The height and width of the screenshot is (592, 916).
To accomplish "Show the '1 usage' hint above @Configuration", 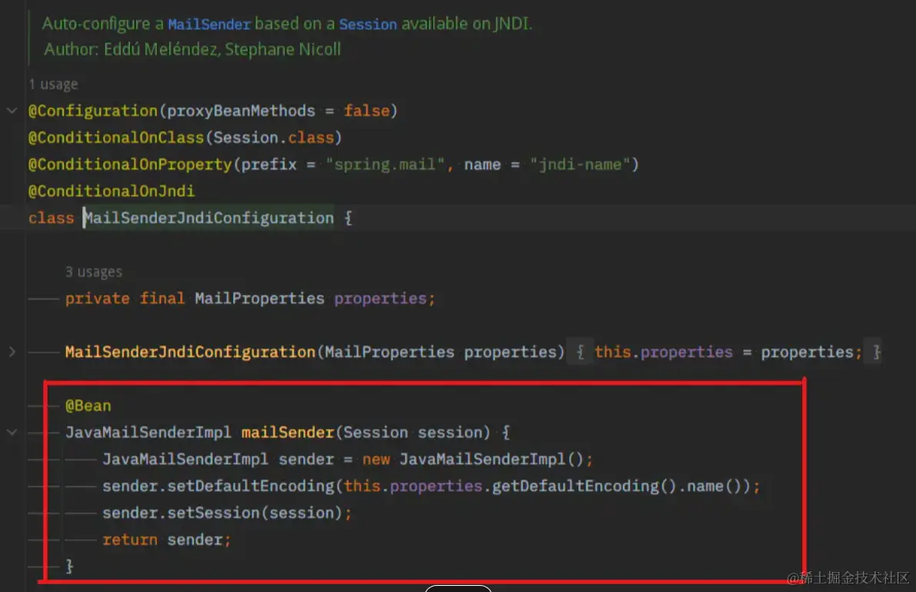I will pyautogui.click(x=53, y=84).
